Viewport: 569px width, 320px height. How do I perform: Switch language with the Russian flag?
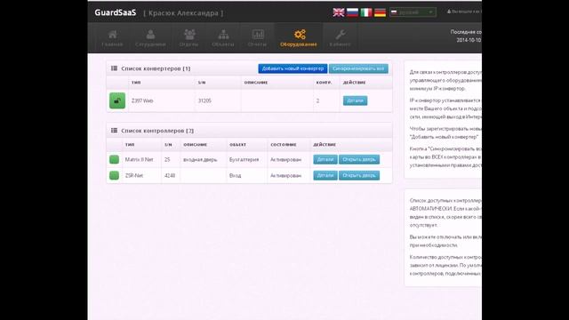click(352, 12)
